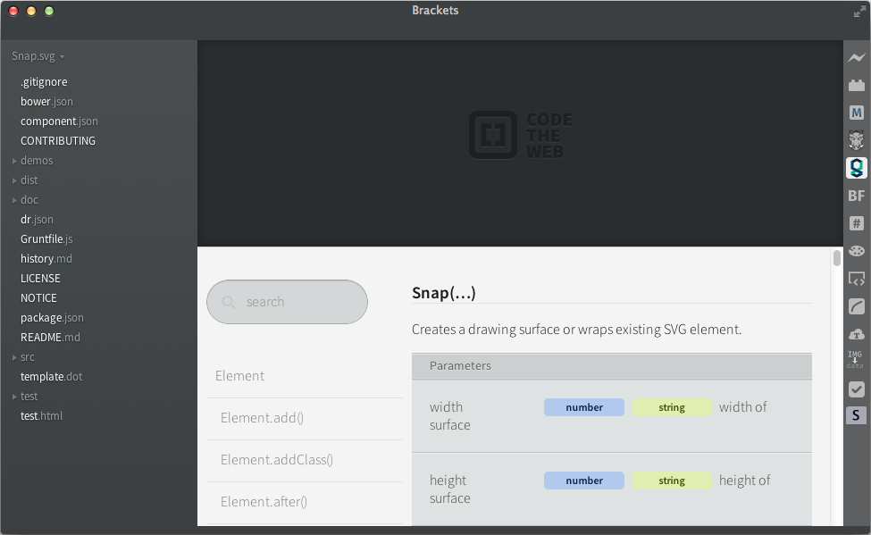Screen dimensions: 871x535
Task: Open Element.add() documentation
Action: click(262, 418)
